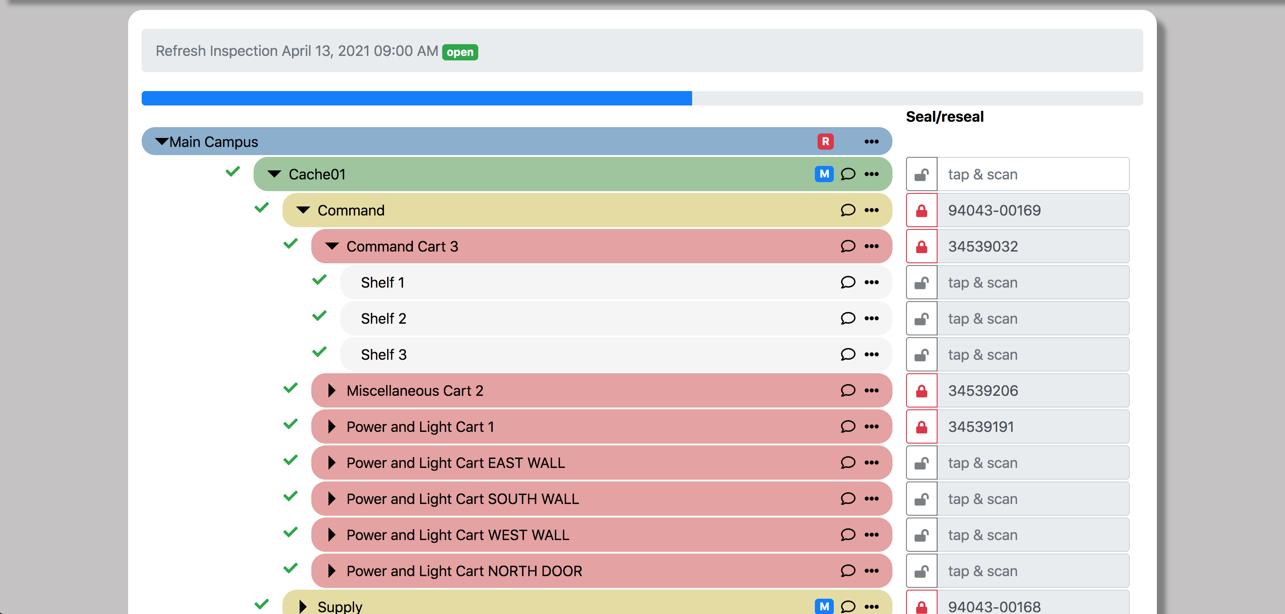This screenshot has width=1285, height=614.
Task: Open the three-dot menu for Shelf 2
Action: pos(871,318)
